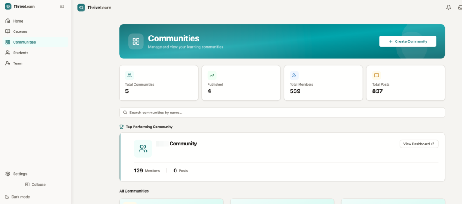Screen dimensions: 462x204
Task: Click the Communities grid icon in banner
Action: pyautogui.click(x=136, y=41)
